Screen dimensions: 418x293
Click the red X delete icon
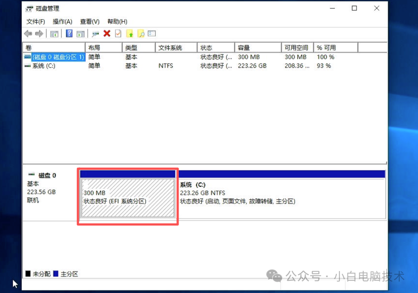point(107,34)
